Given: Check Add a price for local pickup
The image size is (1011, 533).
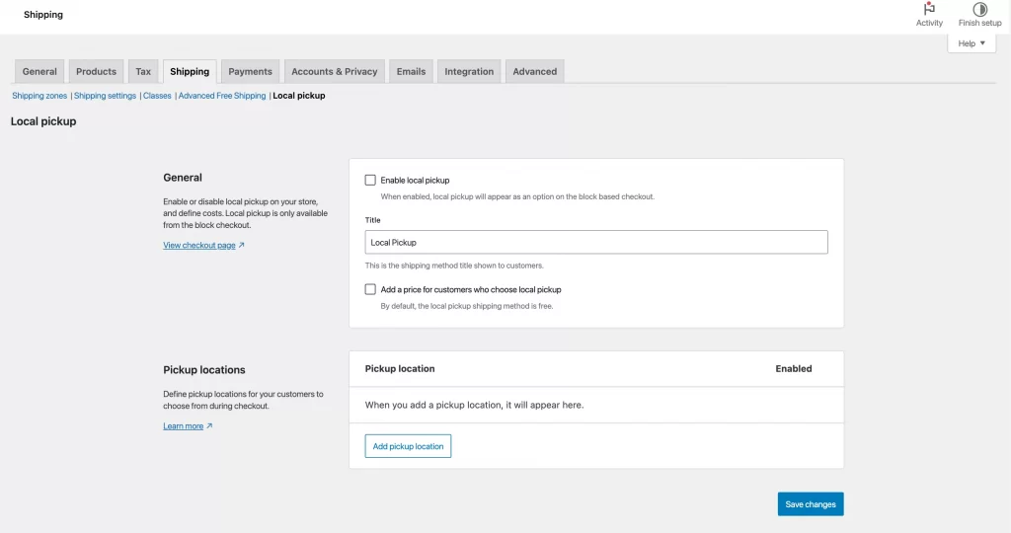Looking at the screenshot, I should point(370,289).
